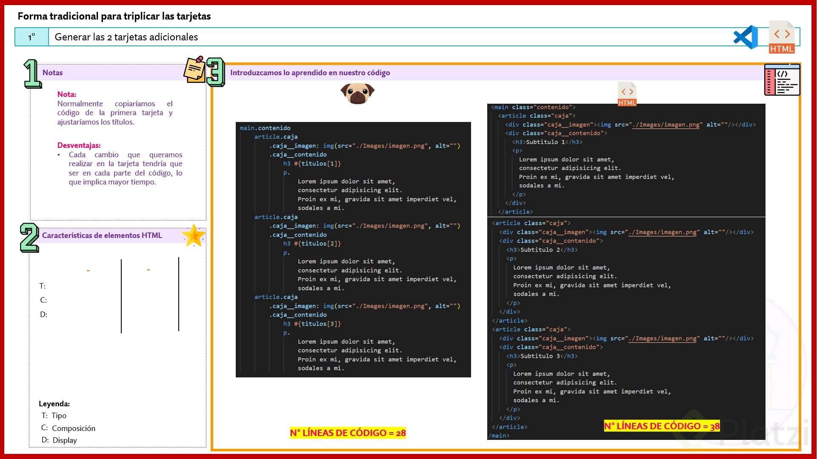Click the small HTML file icon above the HTML code
817x459 pixels.
point(627,94)
